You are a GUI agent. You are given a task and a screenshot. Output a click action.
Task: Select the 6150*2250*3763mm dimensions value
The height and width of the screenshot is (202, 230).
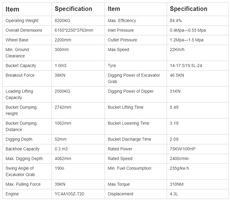click(74, 30)
